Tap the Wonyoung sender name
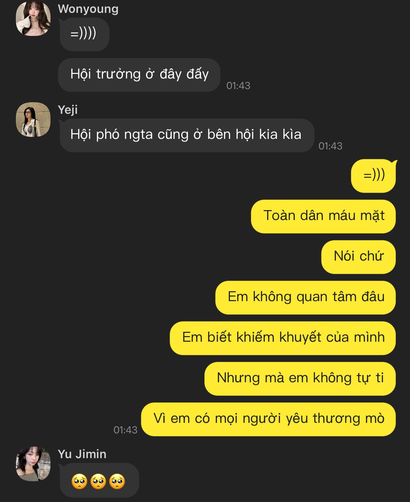 88,9
